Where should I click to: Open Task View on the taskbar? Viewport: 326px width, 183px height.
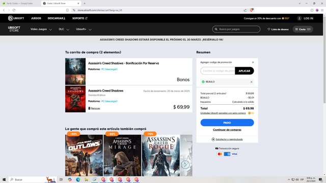pyautogui.click(x=61, y=179)
